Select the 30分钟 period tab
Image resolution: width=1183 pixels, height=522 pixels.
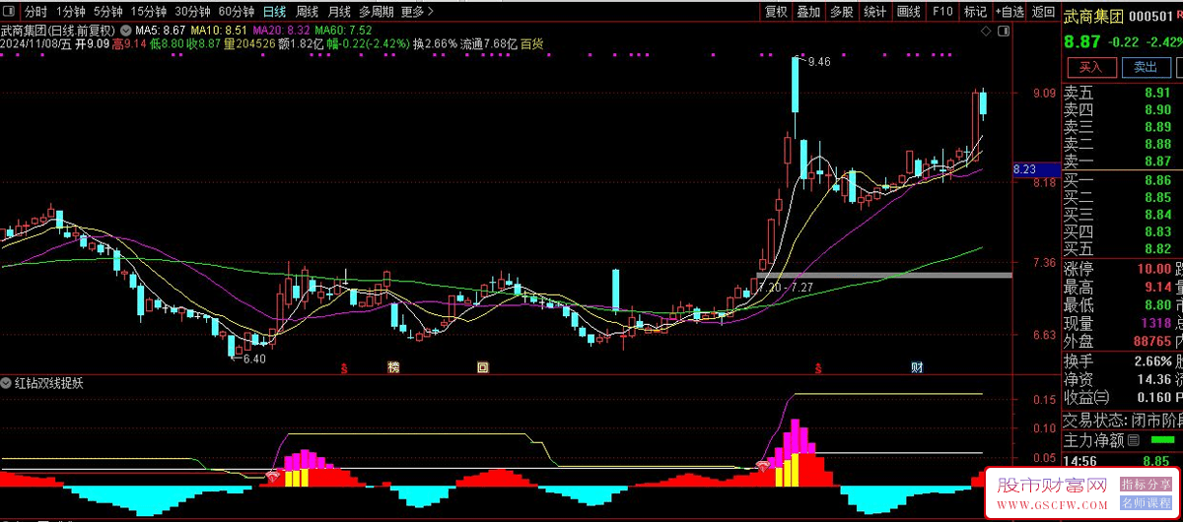pyautogui.click(x=192, y=12)
